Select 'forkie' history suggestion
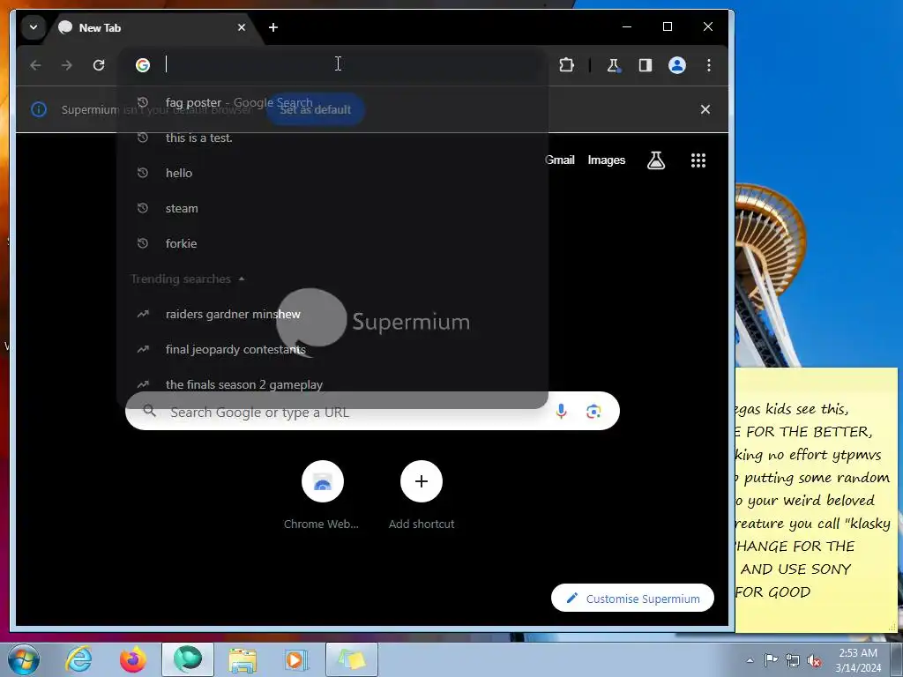903x677 pixels. [332, 243]
